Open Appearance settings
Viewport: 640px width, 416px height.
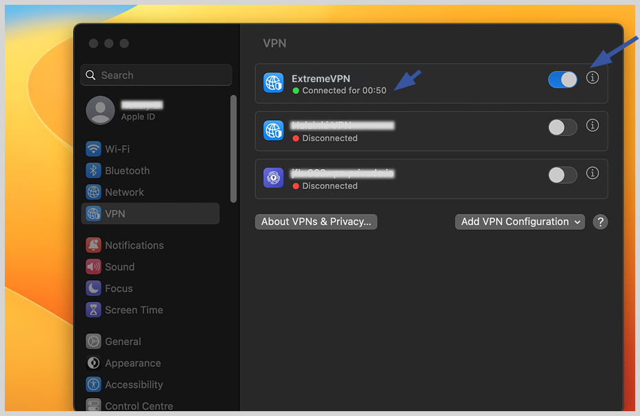click(x=150, y=363)
